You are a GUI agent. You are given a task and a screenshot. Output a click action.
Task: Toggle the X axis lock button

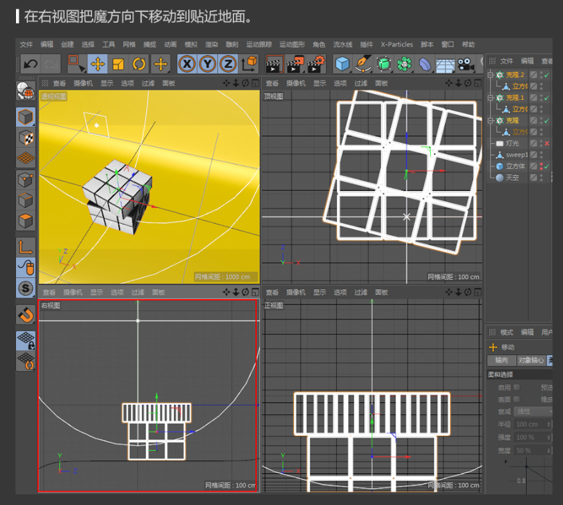pyautogui.click(x=187, y=64)
